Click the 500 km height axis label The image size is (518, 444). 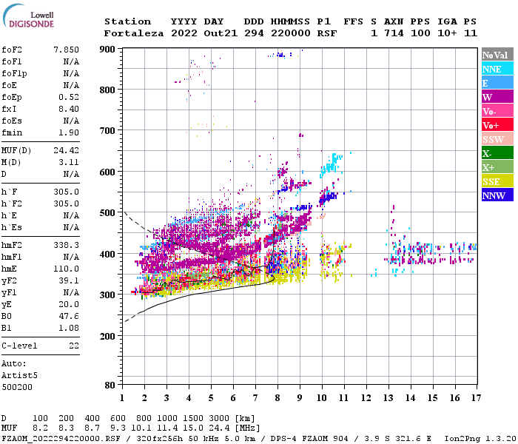coord(107,213)
